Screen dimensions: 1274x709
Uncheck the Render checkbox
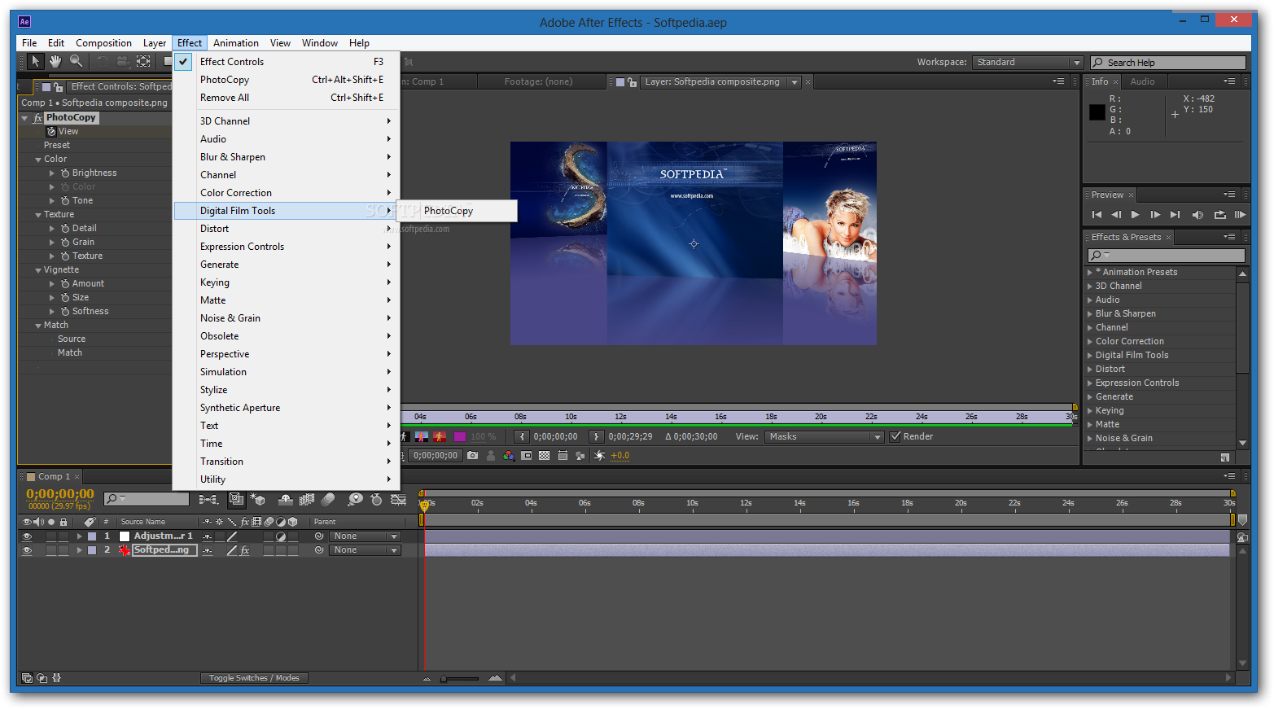pos(895,436)
